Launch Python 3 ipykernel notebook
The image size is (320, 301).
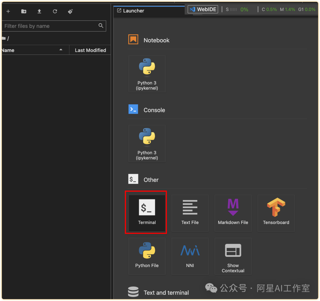(147, 74)
